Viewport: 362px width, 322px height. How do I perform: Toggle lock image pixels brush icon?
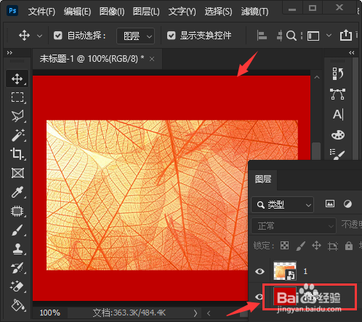coord(300,246)
